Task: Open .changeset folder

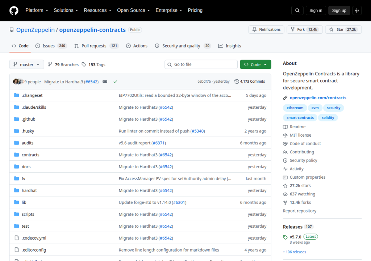Action: pyautogui.click(x=32, y=95)
